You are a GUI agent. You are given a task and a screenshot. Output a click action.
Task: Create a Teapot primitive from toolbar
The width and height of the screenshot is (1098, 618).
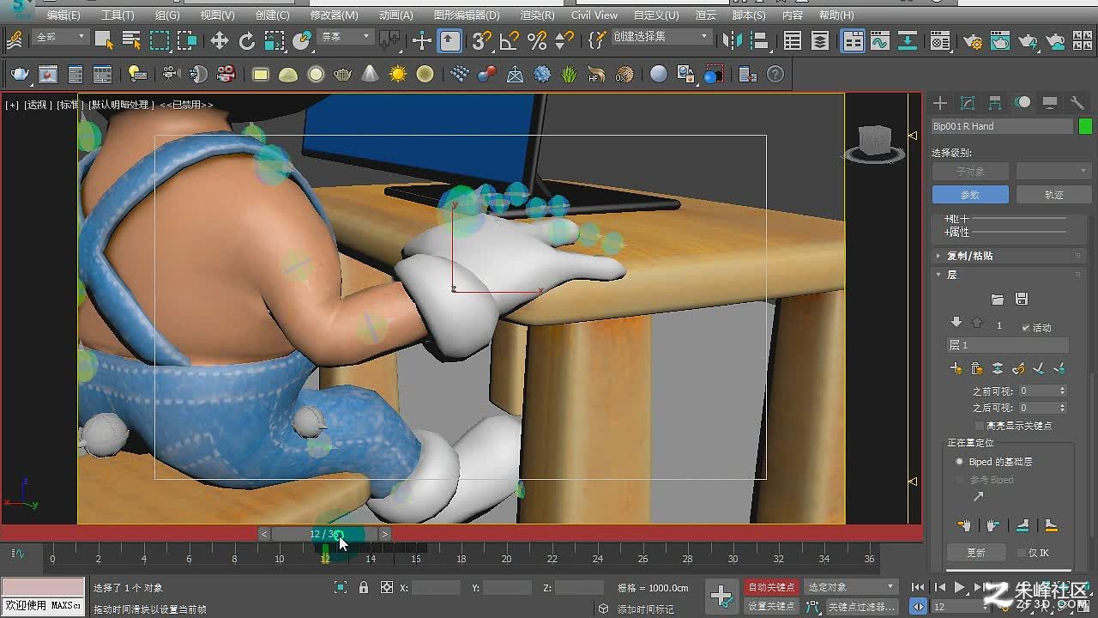(x=343, y=75)
